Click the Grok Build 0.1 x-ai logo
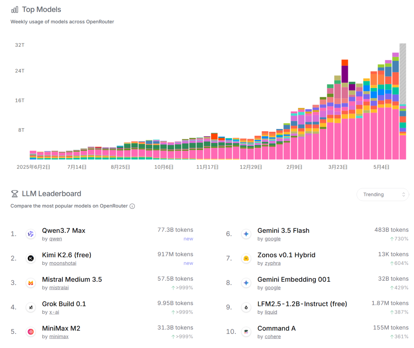This screenshot has height=348, width=414. [x=31, y=307]
